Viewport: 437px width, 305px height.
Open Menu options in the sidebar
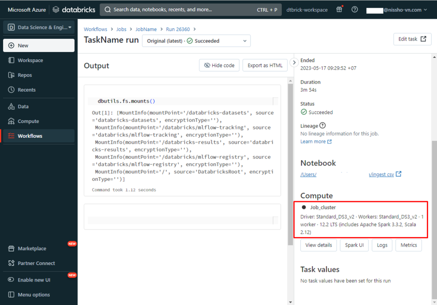pos(33,295)
